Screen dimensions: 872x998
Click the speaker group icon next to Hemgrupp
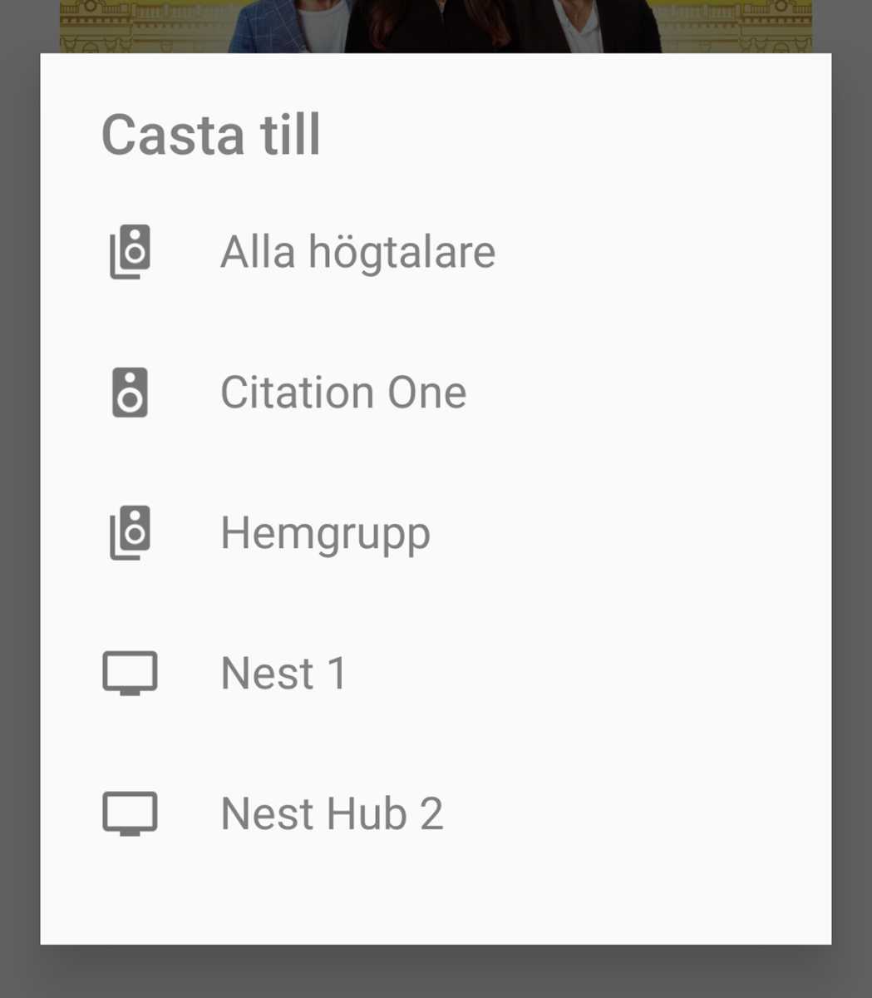[129, 532]
